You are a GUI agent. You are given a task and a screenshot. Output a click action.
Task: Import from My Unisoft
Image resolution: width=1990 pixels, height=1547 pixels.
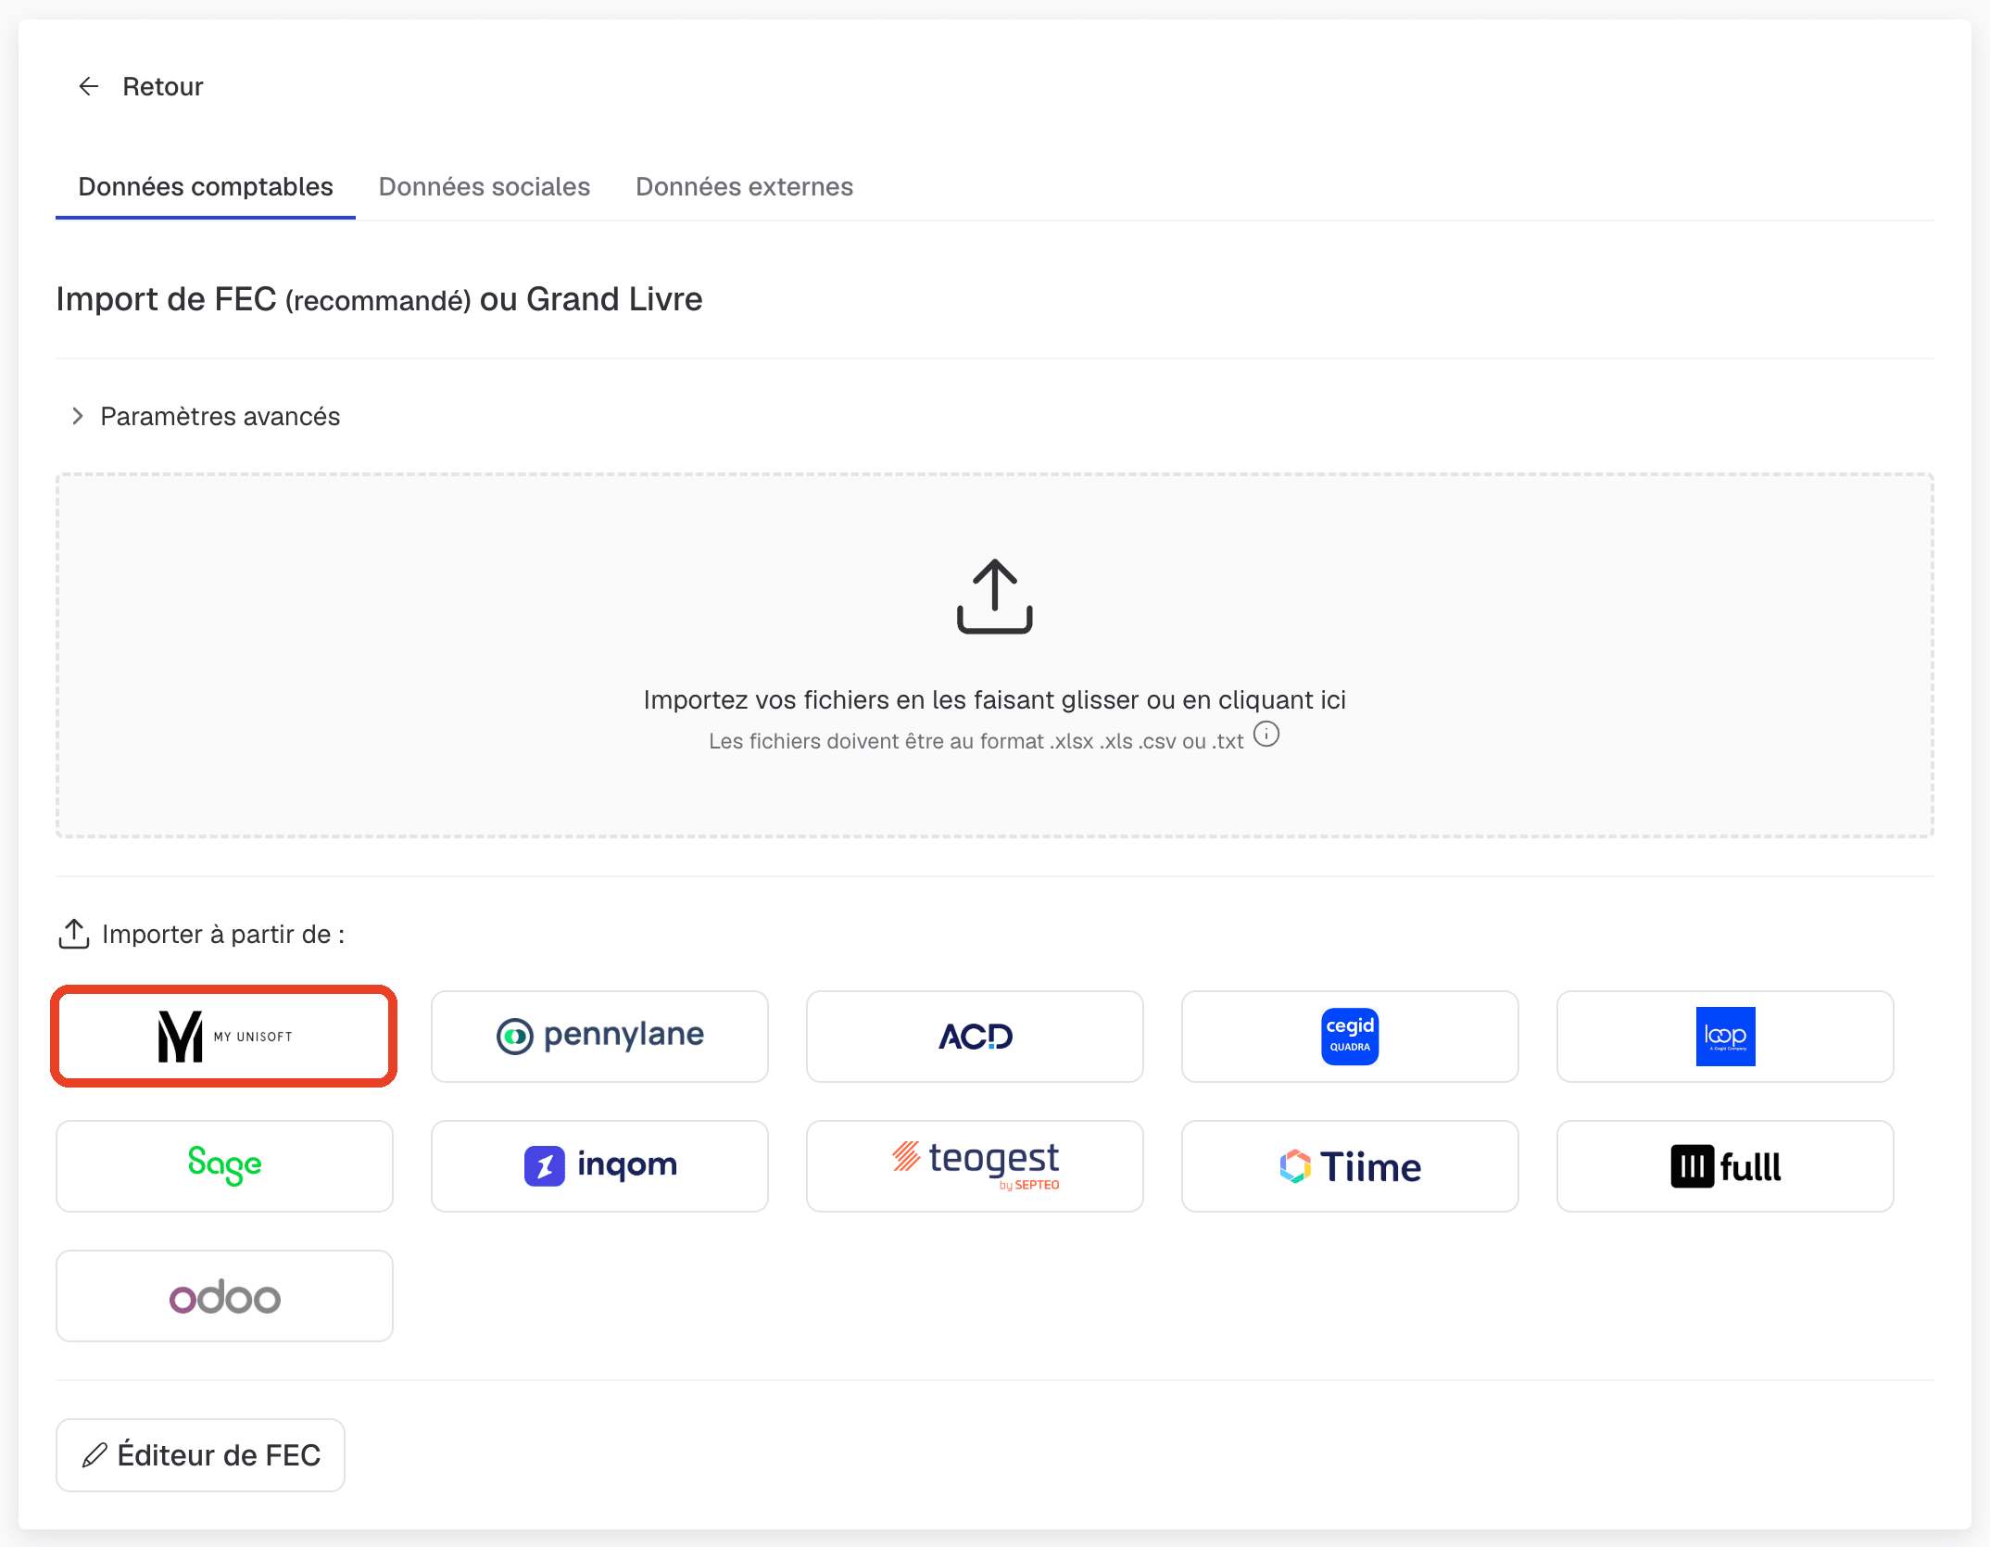click(224, 1037)
